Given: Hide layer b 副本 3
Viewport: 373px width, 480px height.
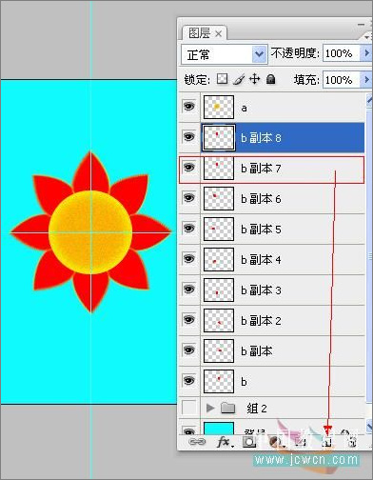Looking at the screenshot, I should tap(189, 289).
